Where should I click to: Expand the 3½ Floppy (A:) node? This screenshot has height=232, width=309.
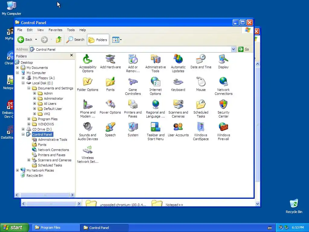point(23,78)
